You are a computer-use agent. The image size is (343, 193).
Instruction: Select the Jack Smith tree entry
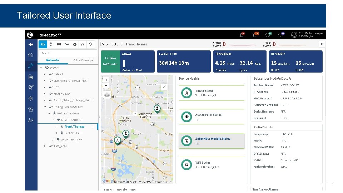click(x=73, y=133)
